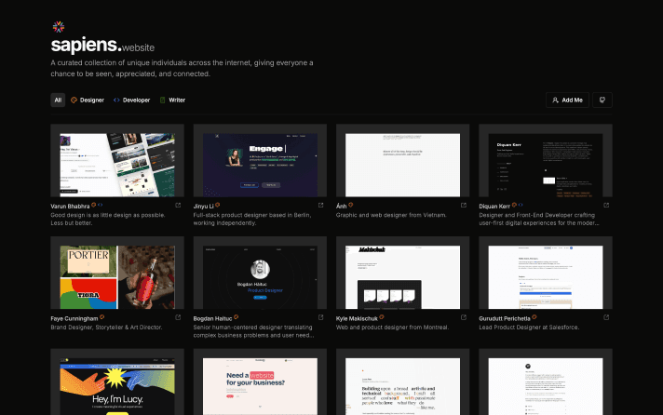The width and height of the screenshot is (663, 415).
Task: Click the heart icon button
Action: click(602, 100)
